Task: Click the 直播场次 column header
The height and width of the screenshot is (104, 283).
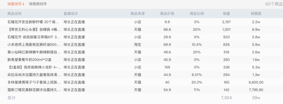Action: click(71, 13)
